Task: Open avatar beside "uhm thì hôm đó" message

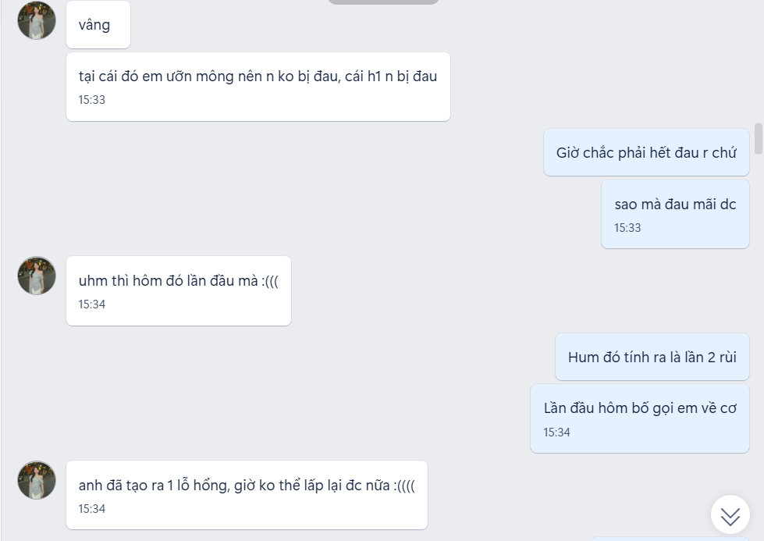Action: (x=37, y=276)
